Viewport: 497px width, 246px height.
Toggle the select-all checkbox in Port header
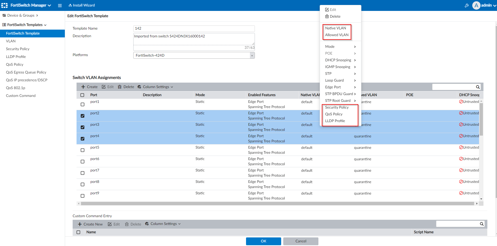pos(82,95)
